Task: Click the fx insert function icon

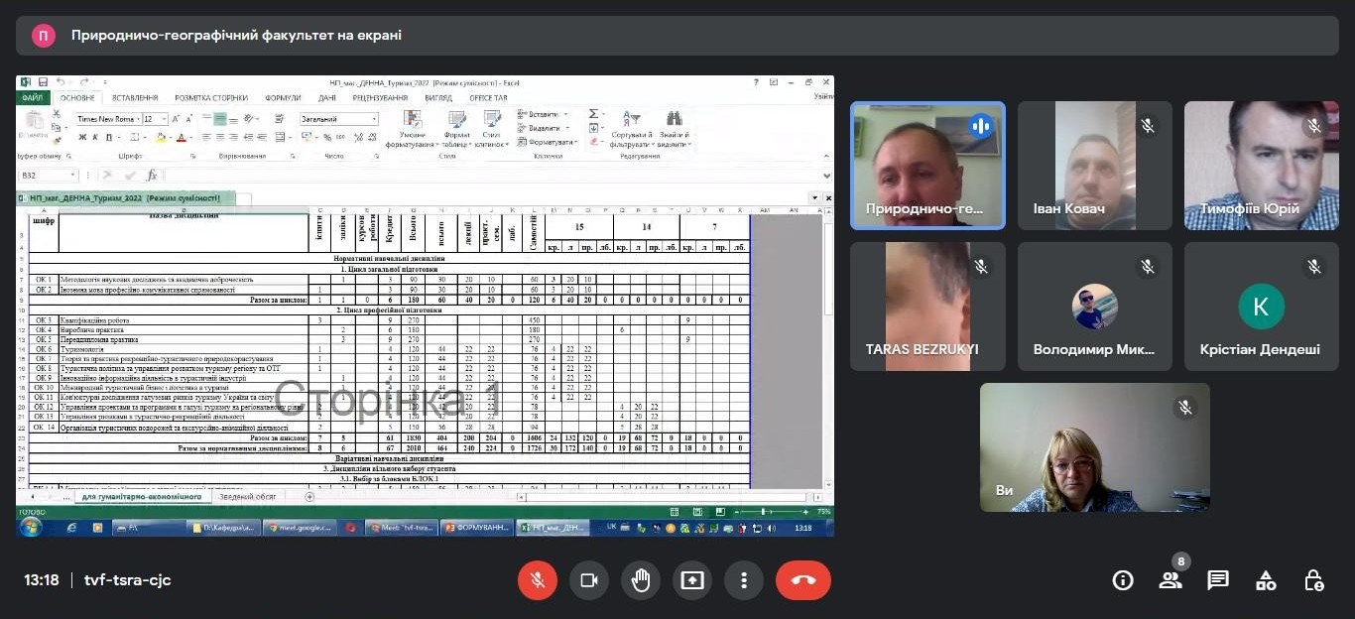Action: click(x=152, y=175)
